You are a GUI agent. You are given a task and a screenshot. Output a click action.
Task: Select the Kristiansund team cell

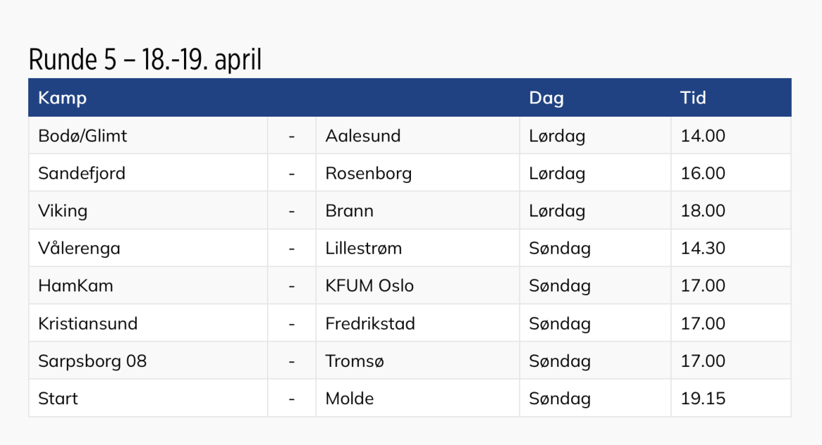pos(88,323)
